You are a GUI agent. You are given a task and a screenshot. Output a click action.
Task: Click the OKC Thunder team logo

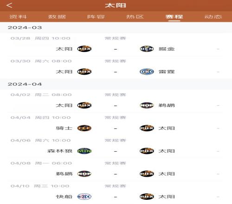(147, 72)
